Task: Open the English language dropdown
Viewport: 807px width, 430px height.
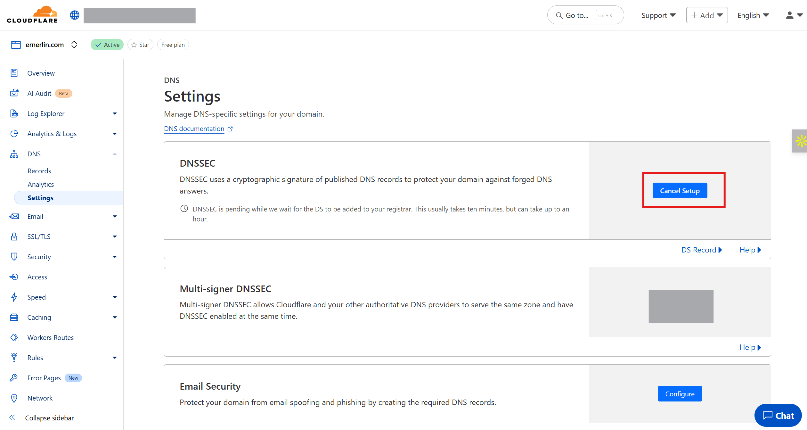Action: (753, 15)
